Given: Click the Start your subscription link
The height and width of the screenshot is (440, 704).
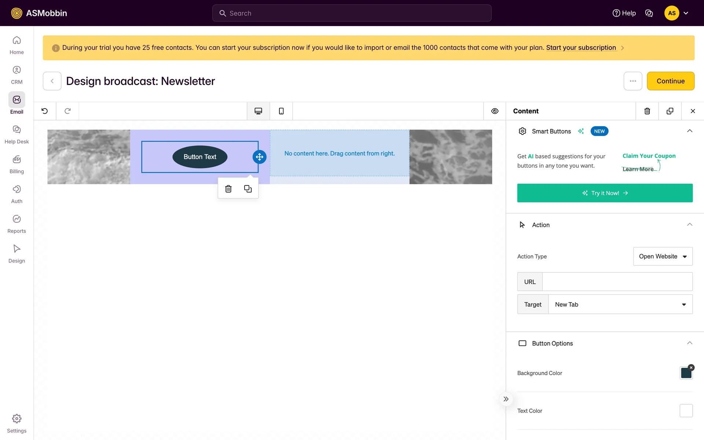Looking at the screenshot, I should click(x=581, y=48).
